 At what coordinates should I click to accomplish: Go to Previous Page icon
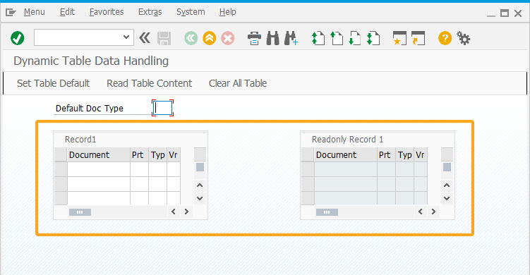point(337,38)
